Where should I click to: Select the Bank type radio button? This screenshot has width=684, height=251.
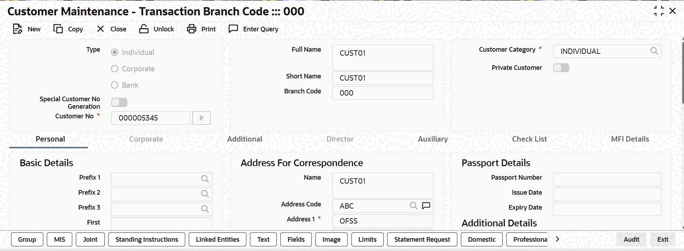[114, 85]
